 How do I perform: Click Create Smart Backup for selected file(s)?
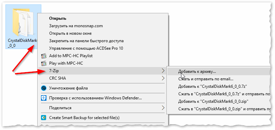[x=84, y=118]
